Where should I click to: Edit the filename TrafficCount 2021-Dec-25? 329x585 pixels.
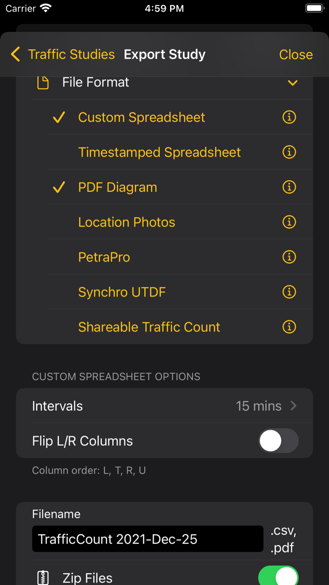pos(147,539)
